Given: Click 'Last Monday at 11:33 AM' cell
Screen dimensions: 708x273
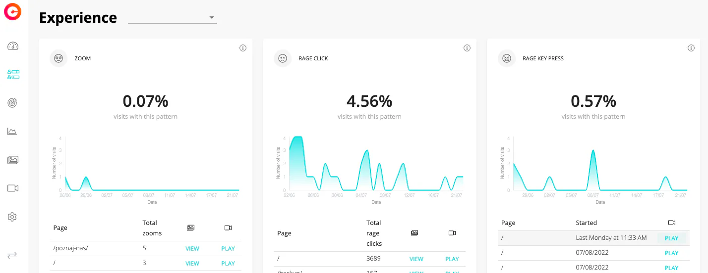Looking at the screenshot, I should 611,238.
